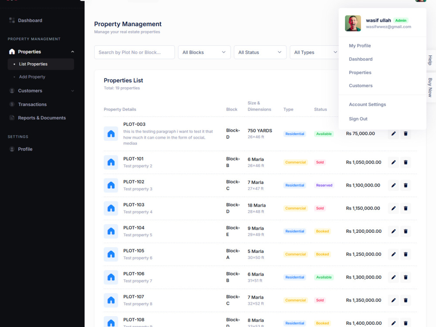Click the Reports & Documents file icon
The height and width of the screenshot is (327, 436).
(x=12, y=118)
